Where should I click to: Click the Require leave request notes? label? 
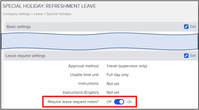tap(73, 102)
